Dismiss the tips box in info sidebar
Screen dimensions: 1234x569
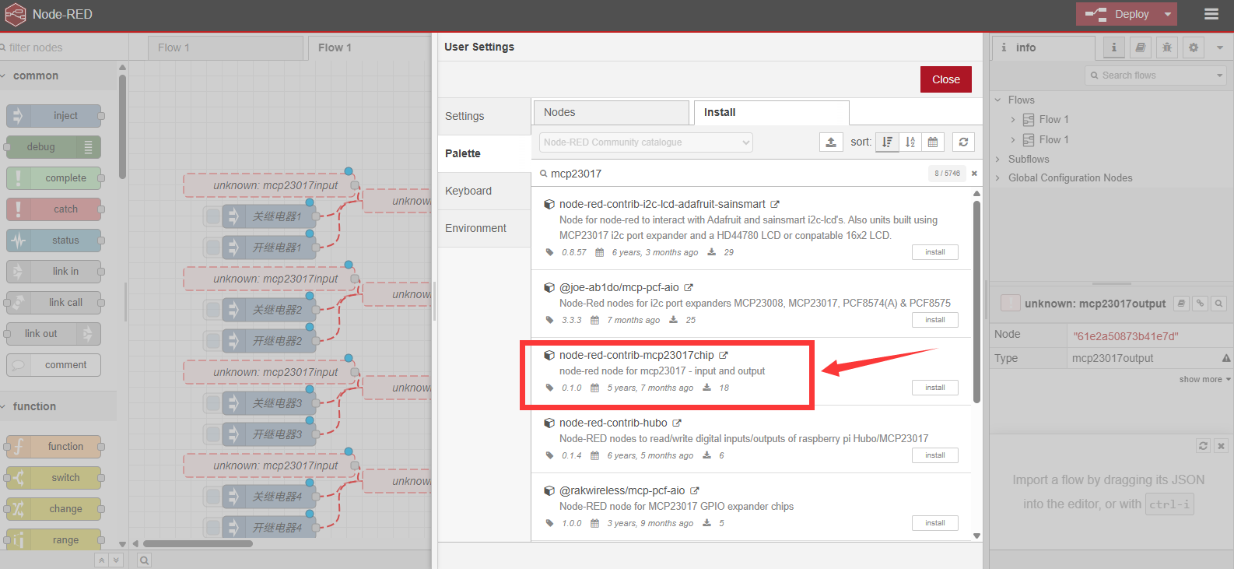pyautogui.click(x=1221, y=446)
